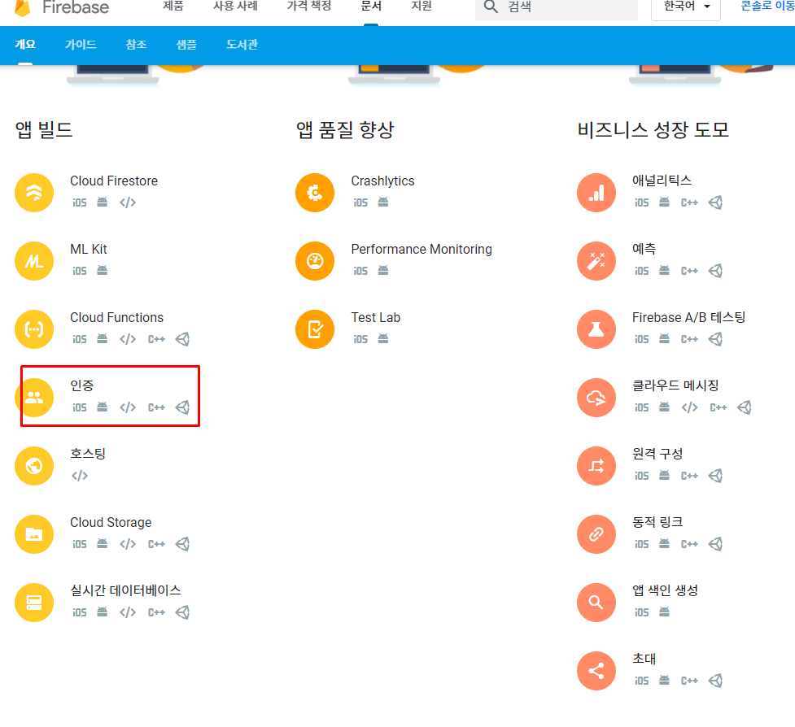The height and width of the screenshot is (727, 795).
Task: Open the 한국어 language dropdown
Action: 685,7
